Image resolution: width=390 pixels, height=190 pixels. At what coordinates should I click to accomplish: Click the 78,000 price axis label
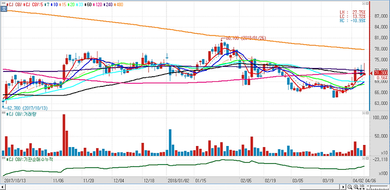tap(381, 49)
